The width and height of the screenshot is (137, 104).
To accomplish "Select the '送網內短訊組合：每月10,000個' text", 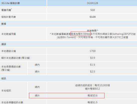I will (92, 85).
